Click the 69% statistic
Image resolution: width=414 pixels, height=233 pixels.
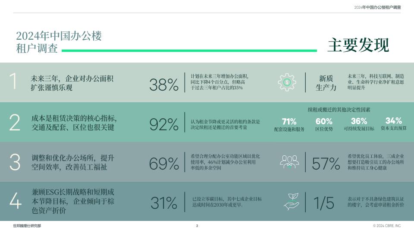coord(164,164)
